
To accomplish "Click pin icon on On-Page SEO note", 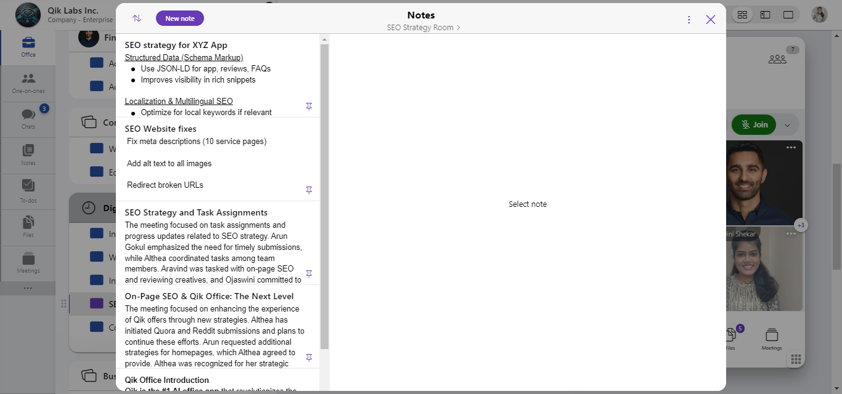I will point(309,358).
